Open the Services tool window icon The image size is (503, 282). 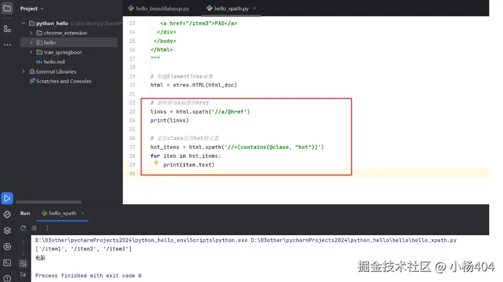7,247
